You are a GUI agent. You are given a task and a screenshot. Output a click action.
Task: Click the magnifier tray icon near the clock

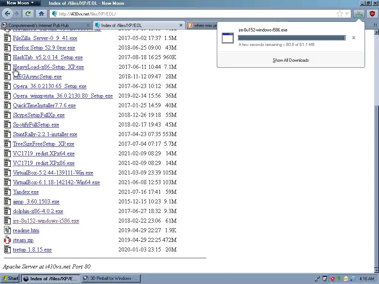point(353,279)
